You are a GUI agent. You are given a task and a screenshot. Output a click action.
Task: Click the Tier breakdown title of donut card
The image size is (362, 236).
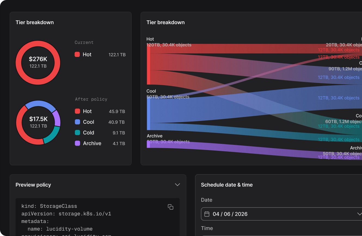[35, 23]
